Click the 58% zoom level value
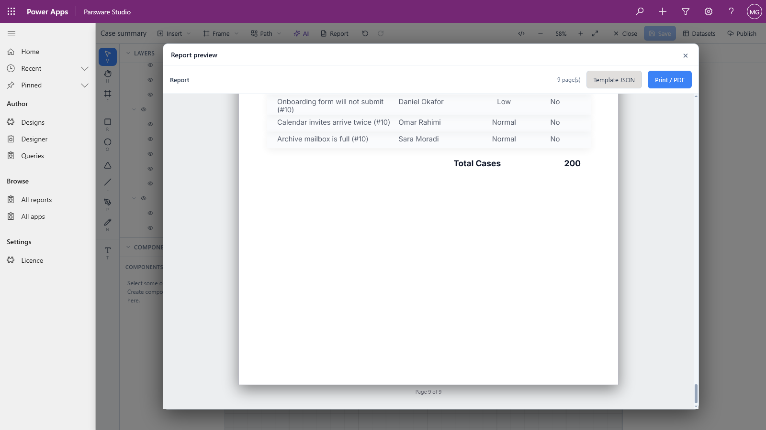766x430 pixels. point(561,33)
